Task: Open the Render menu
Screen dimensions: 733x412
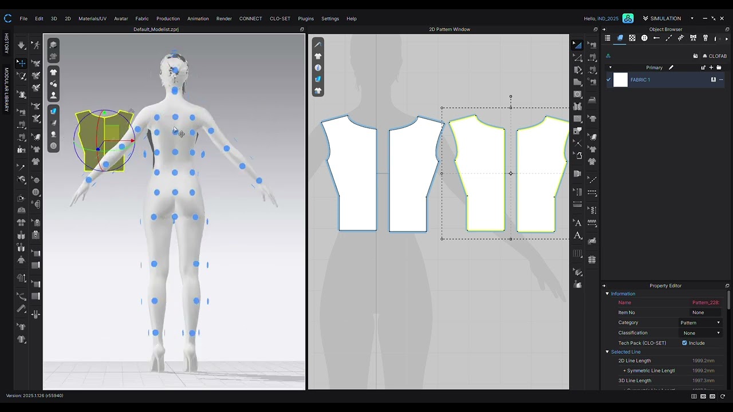Action: 224,18
